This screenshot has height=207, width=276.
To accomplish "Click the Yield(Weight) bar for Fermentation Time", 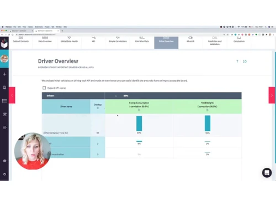I will pyautogui.click(x=208, y=123).
